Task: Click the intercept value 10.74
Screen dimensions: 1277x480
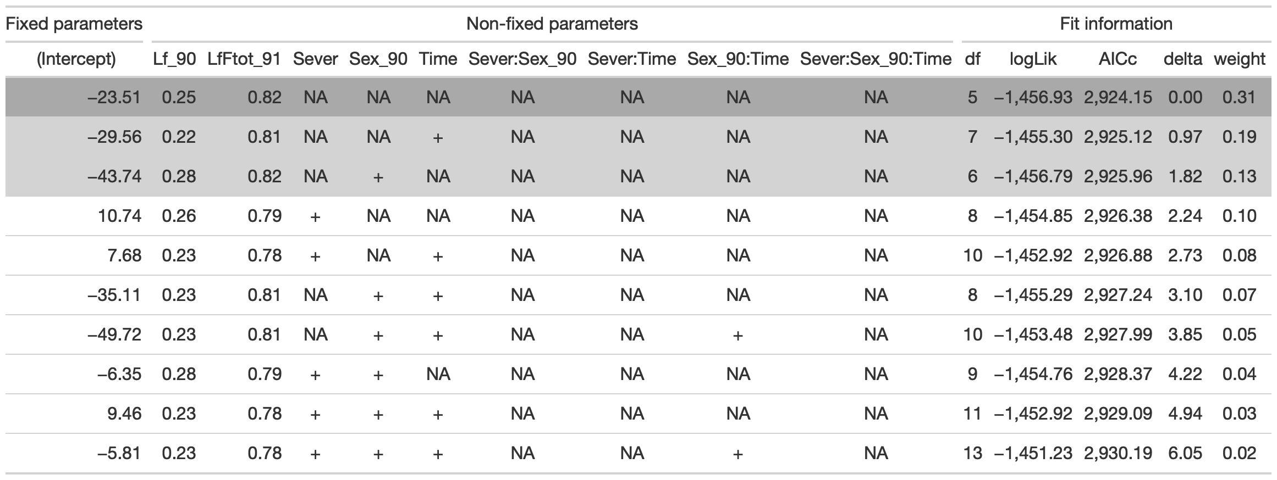Action: [119, 216]
